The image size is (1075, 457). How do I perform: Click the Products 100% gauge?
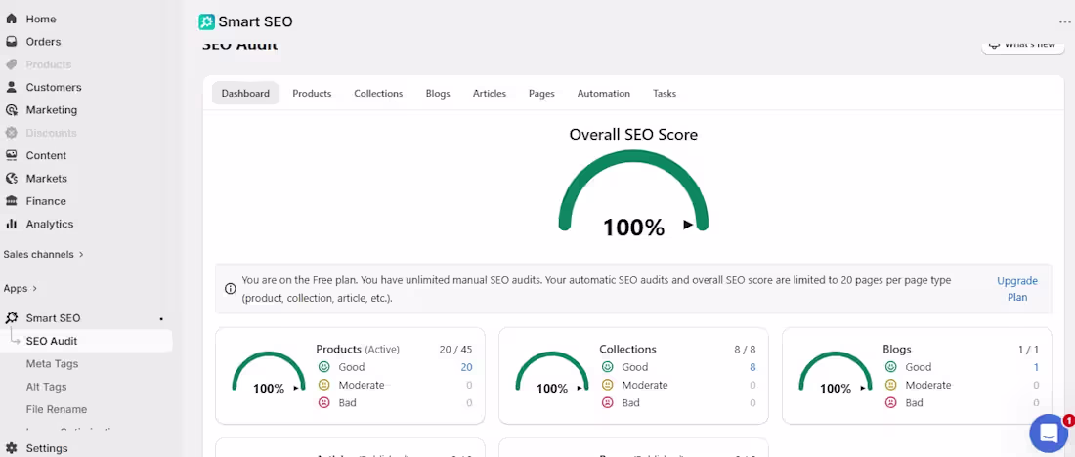tap(269, 373)
